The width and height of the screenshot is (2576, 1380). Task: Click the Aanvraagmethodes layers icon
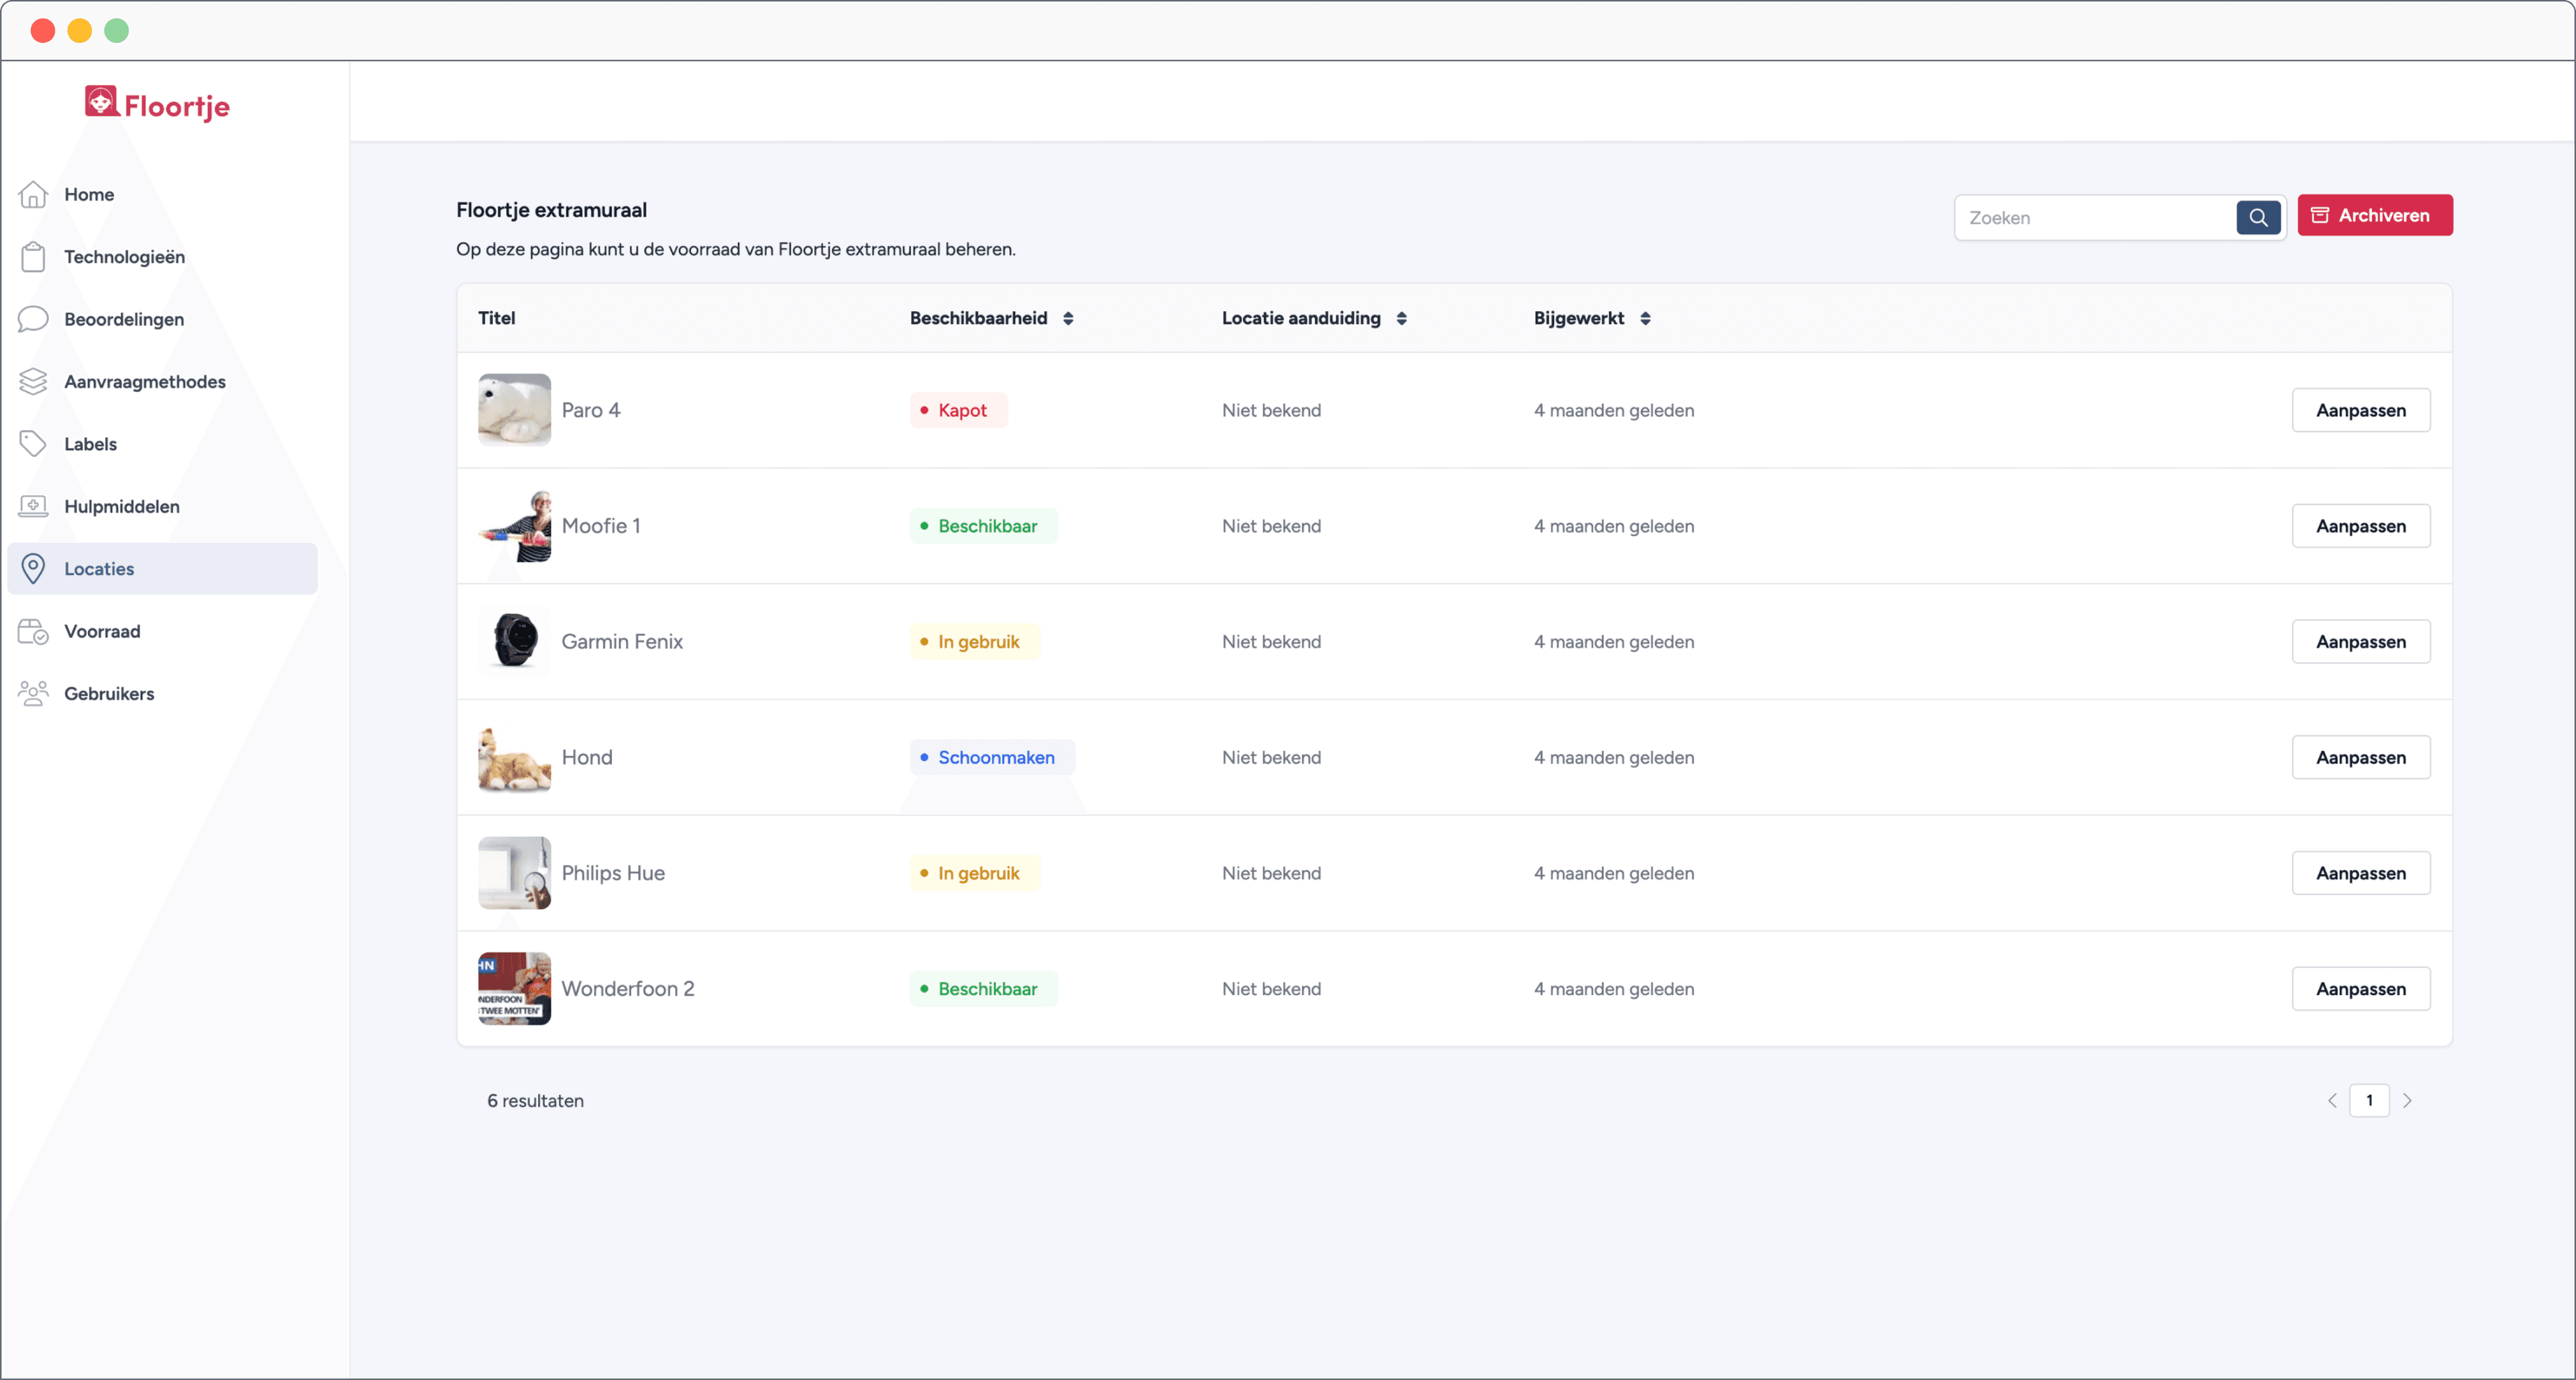33,382
